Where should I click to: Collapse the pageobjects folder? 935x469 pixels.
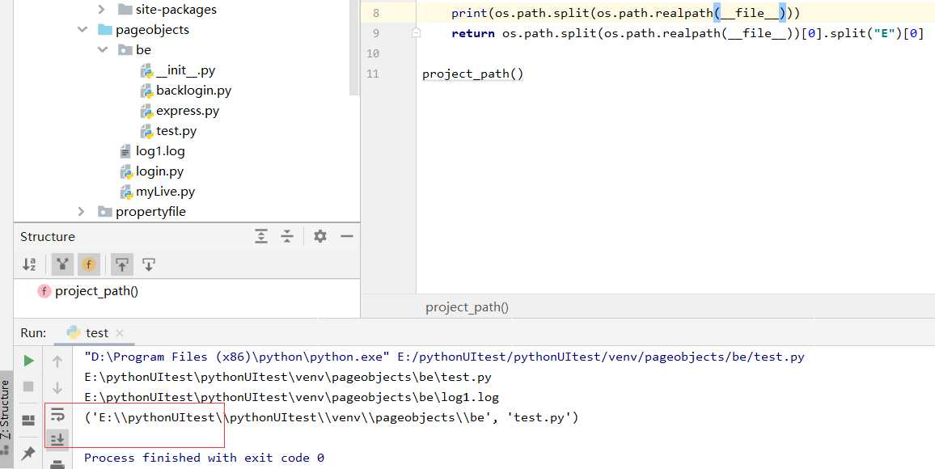coord(82,30)
